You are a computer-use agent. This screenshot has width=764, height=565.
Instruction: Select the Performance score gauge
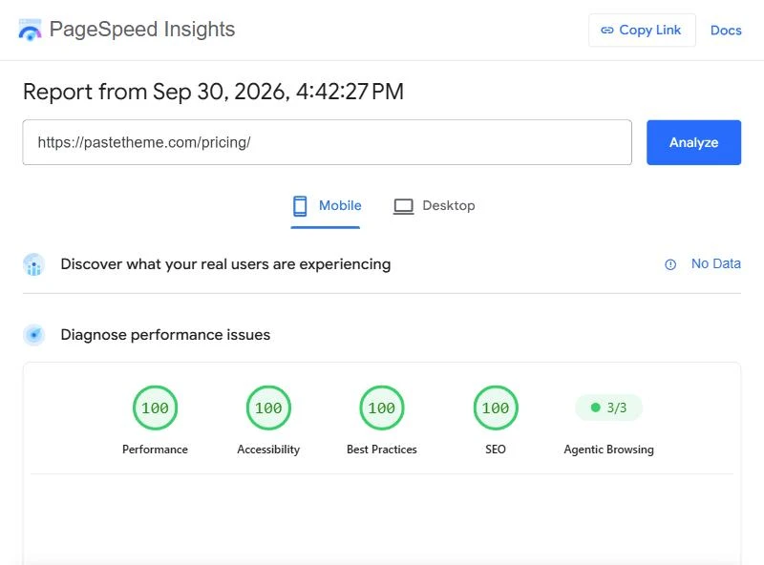155,408
